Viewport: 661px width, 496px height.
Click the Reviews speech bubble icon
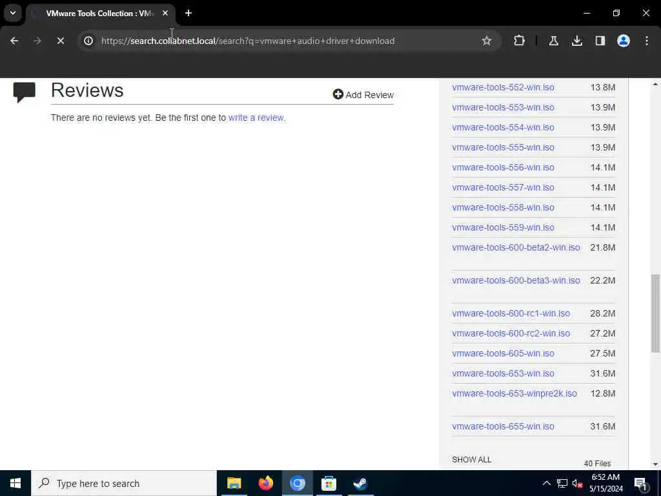pyautogui.click(x=24, y=92)
